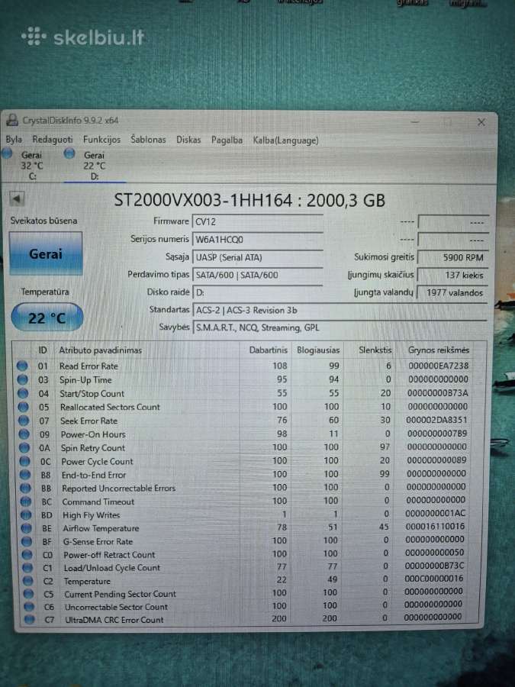Click status icon for UltraDMA CRC Error Count
The width and height of the screenshot is (515, 687).
click(29, 620)
